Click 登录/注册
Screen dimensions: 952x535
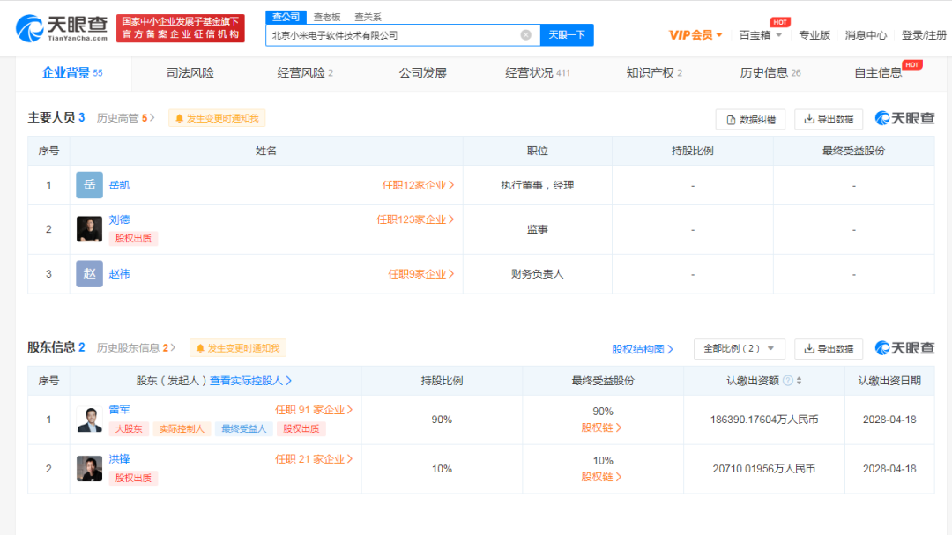[x=924, y=35]
